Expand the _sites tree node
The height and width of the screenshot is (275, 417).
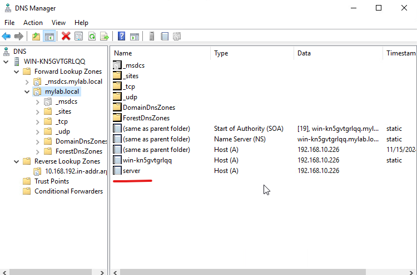37,112
